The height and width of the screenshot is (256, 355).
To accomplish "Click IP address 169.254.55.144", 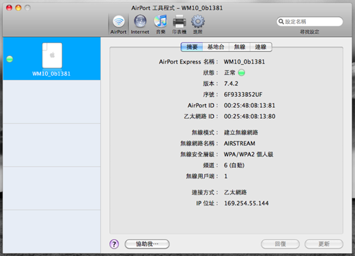I will 246,203.
